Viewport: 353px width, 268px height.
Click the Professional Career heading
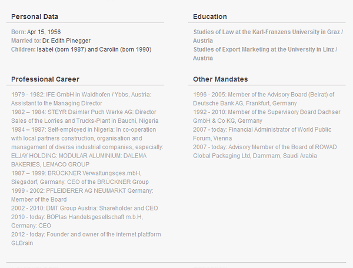[x=45, y=79]
